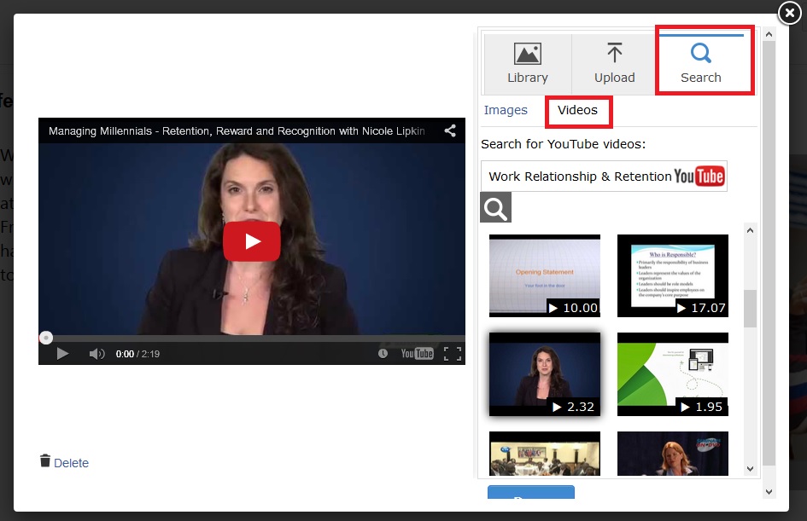Open video on YouTube via logo icon
807x521 pixels.
point(418,353)
